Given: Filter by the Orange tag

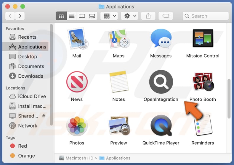Looking at the screenshot, I should pyautogui.click(x=25, y=156).
